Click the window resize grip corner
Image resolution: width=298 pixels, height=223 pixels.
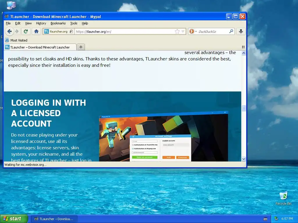(x=244, y=166)
